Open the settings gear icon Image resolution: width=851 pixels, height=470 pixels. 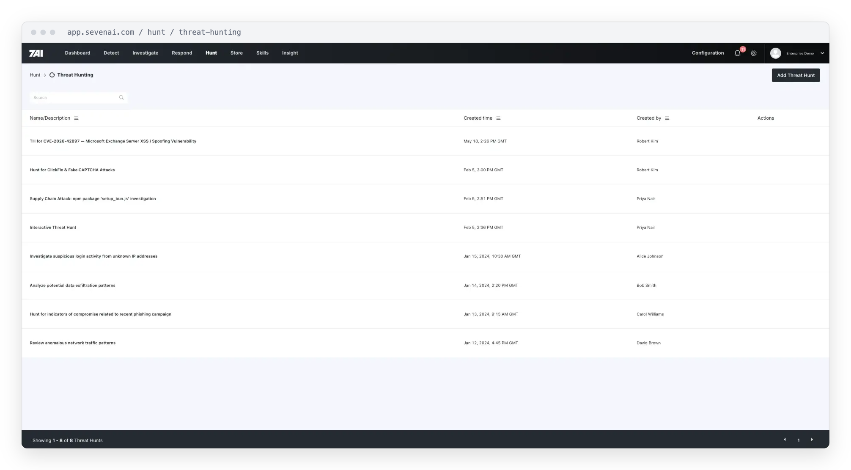[753, 53]
